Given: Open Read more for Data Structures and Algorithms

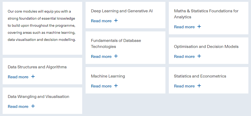Looking at the screenshot, I should (x=18, y=77).
